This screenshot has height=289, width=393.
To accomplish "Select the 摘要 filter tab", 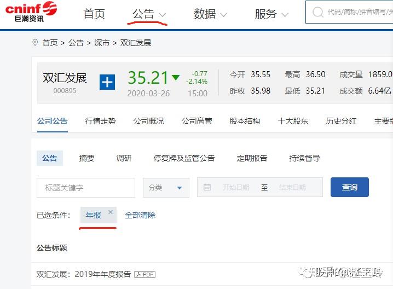I will pyautogui.click(x=86, y=158).
